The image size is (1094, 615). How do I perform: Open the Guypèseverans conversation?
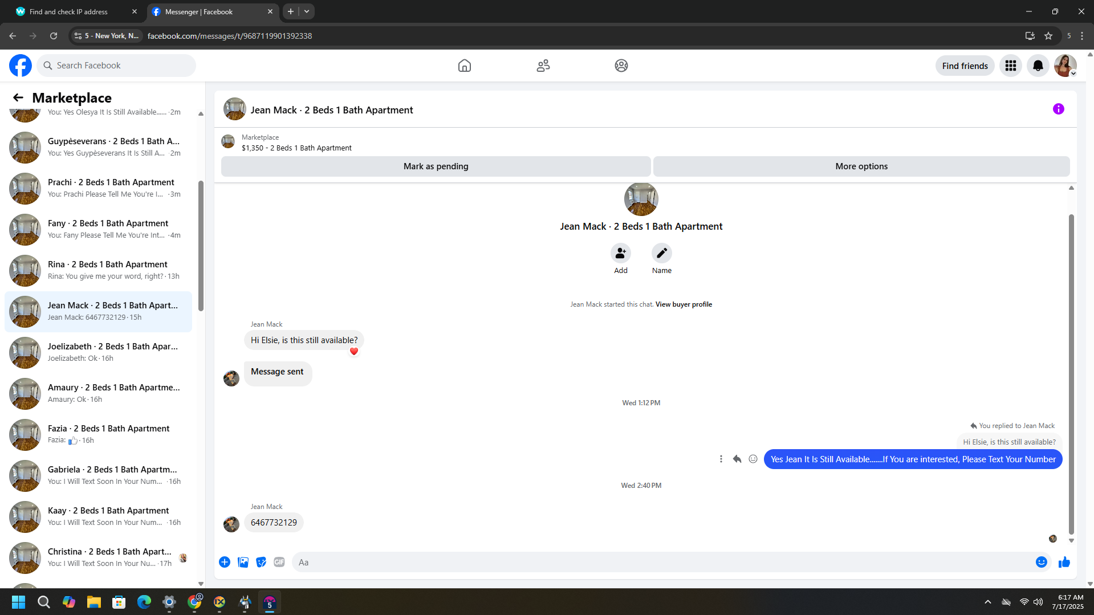click(x=98, y=147)
